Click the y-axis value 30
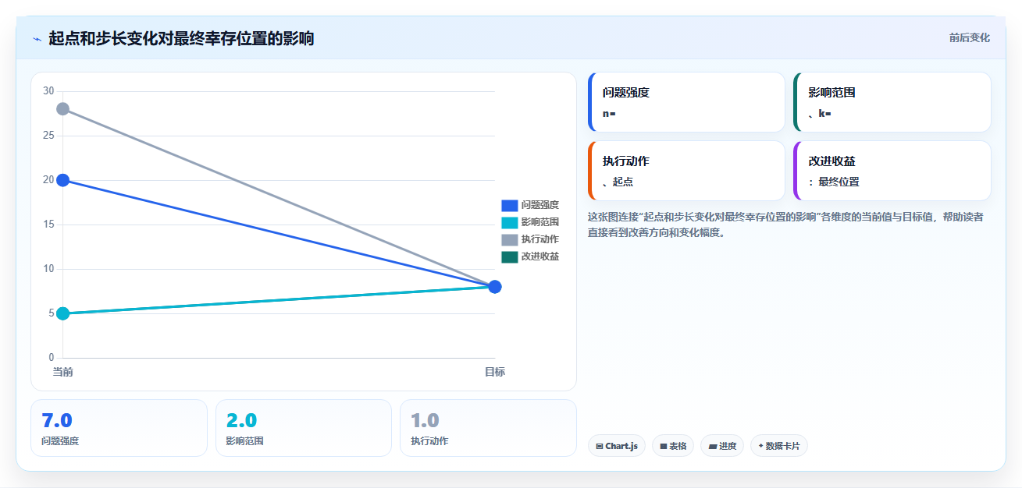Image resolution: width=1022 pixels, height=488 pixels. coord(48,91)
